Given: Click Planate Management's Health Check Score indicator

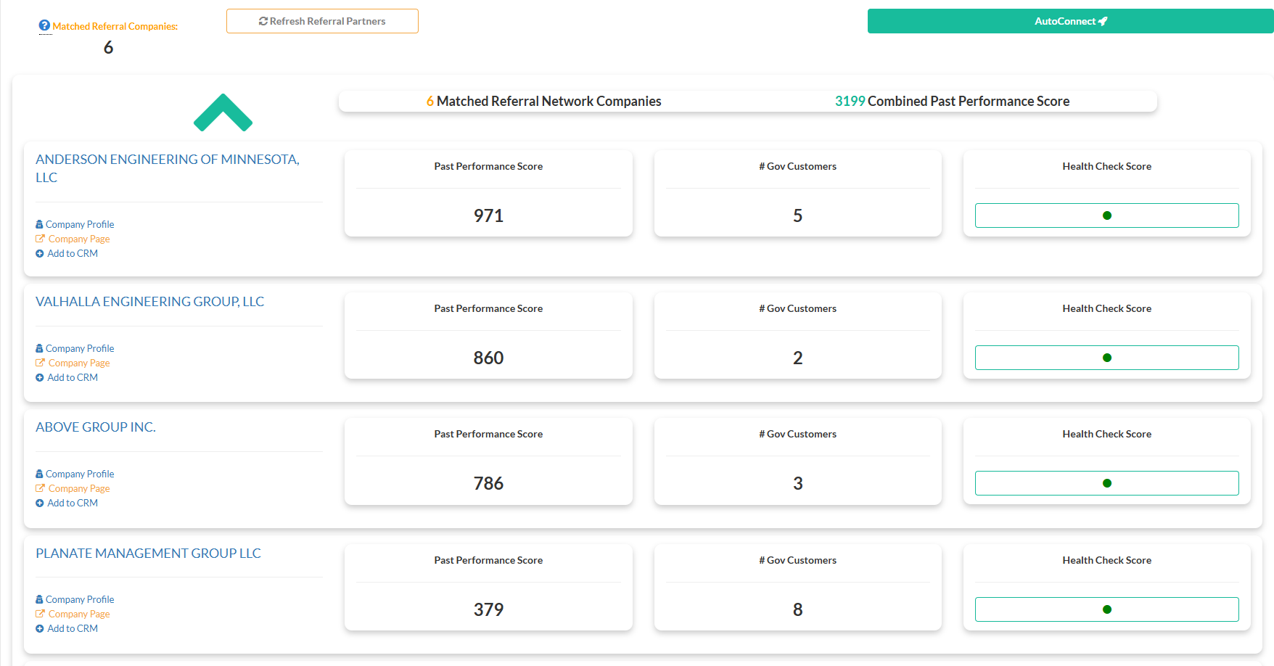Looking at the screenshot, I should tap(1106, 609).
